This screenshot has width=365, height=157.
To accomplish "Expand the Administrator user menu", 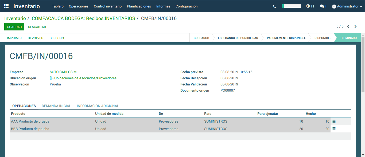I will pyautogui.click(x=347, y=6).
